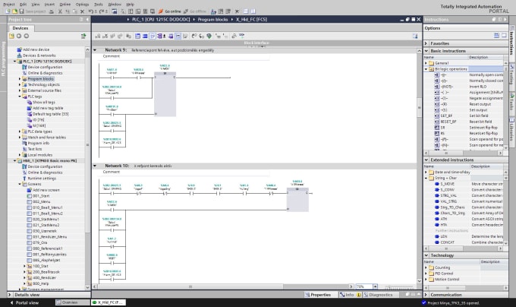Viewport: 516px width, 307px height.
Task: Click the X_Hid_FC editor taskbar button
Action: [x=108, y=302]
